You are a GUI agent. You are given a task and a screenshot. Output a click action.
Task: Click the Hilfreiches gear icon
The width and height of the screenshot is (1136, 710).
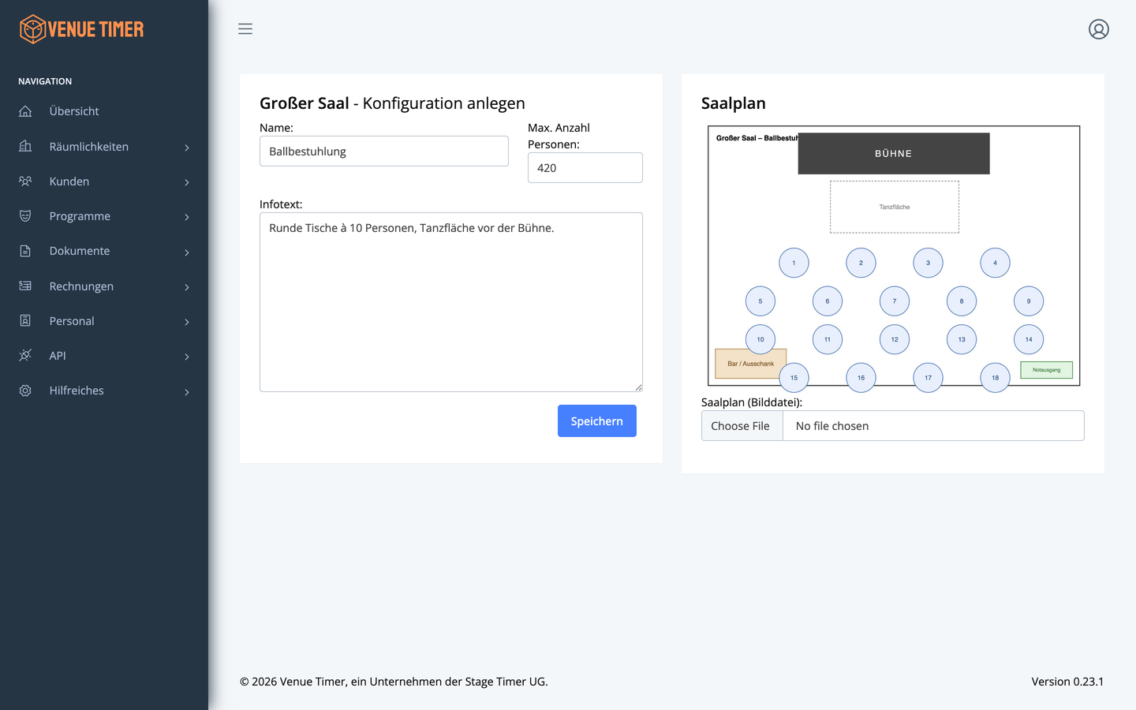tap(25, 390)
